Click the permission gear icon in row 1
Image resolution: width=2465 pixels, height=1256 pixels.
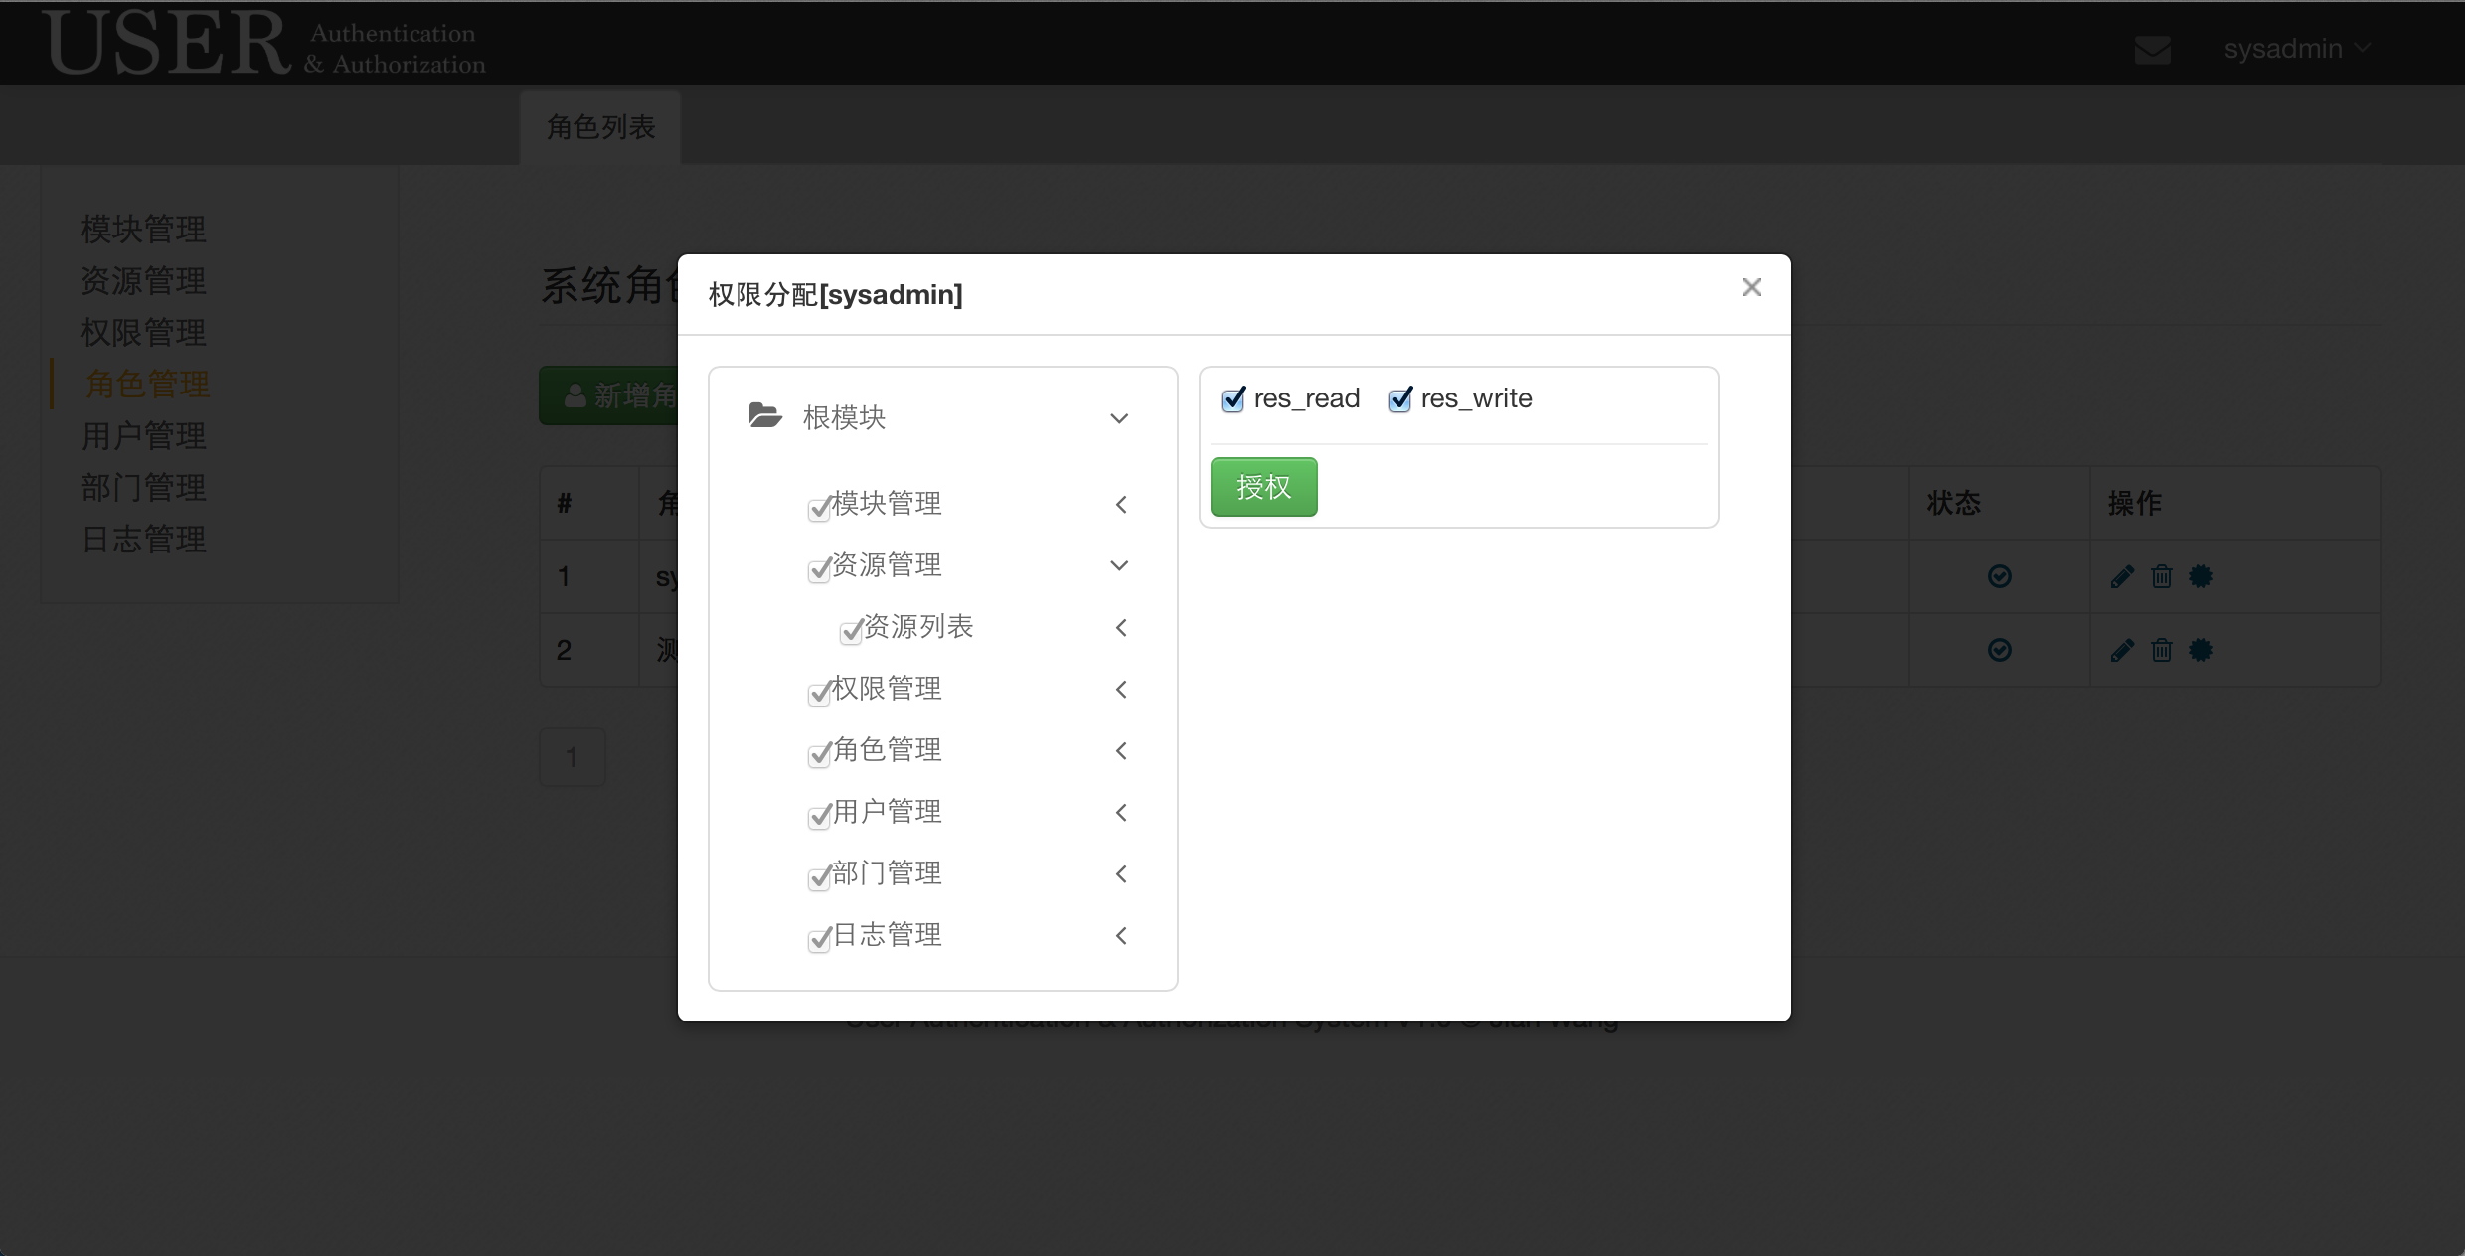[2201, 576]
